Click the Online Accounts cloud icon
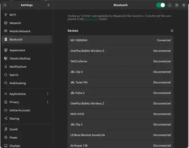Viewport: 189px width, 148px height. pyautogui.click(x=6, y=110)
